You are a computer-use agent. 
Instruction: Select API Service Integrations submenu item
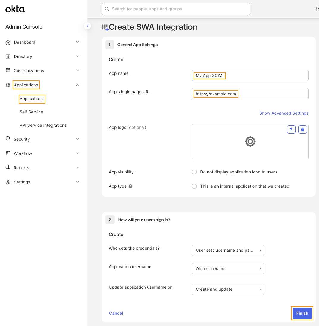coord(43,125)
